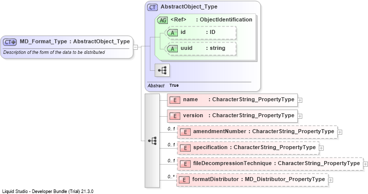This screenshot has height=194, width=368.
Task: Select the A icon of the uuid attribute
Action: click(172, 49)
